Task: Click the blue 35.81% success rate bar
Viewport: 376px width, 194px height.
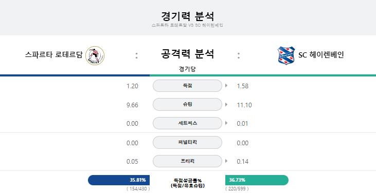Action: point(119,180)
